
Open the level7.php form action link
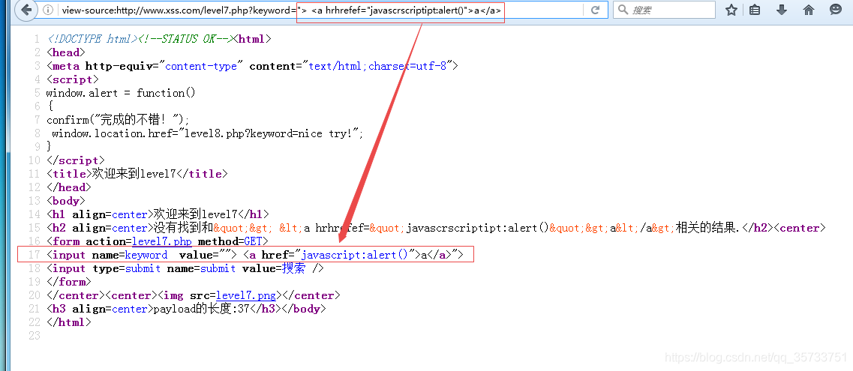click(161, 242)
